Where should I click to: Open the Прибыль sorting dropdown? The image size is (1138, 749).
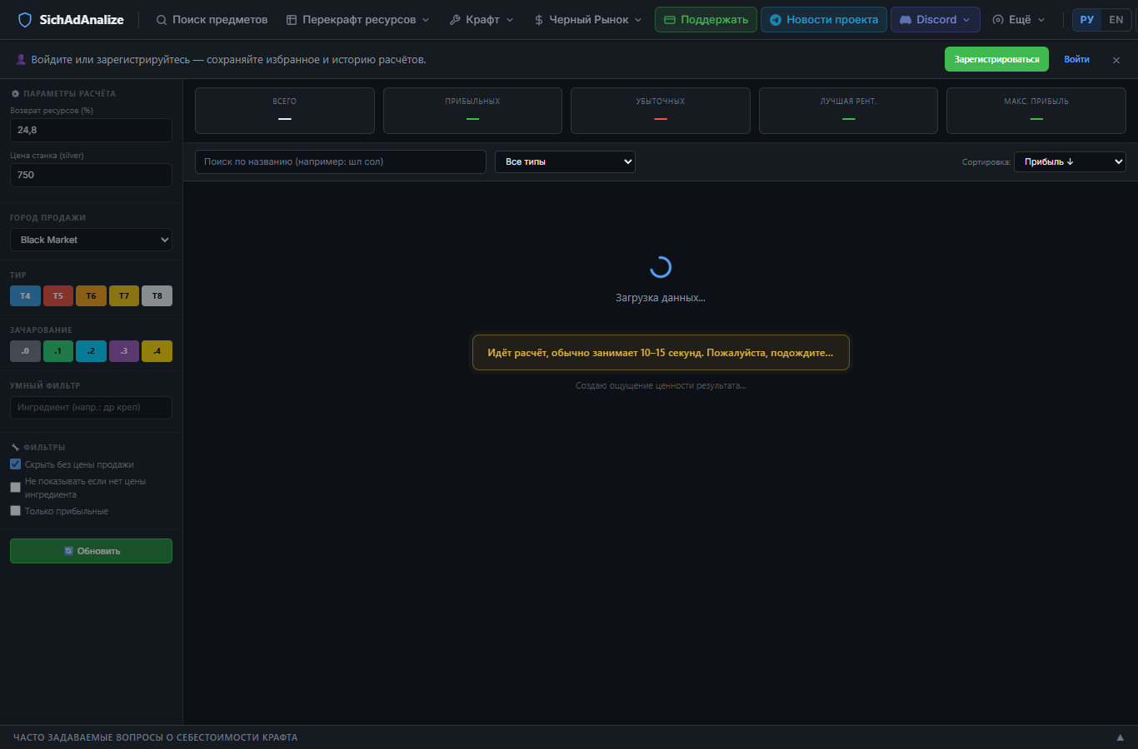pos(1070,161)
